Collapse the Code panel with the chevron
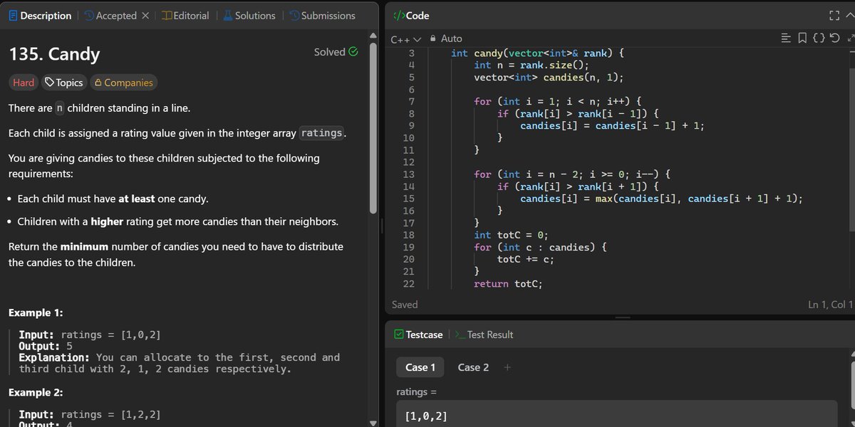 (851, 16)
